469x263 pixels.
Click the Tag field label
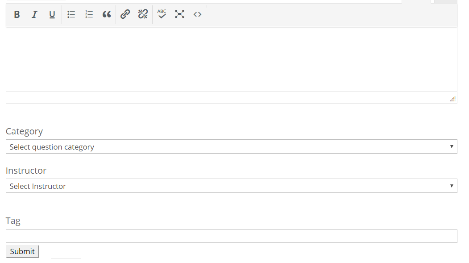pyautogui.click(x=13, y=221)
